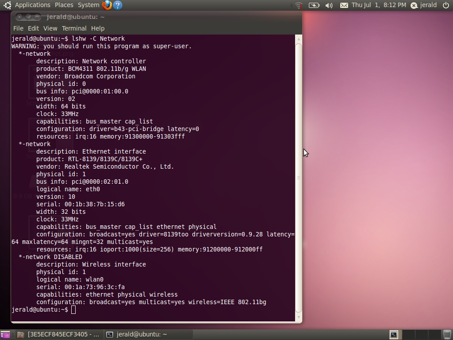Click the volume speaker icon
The height and width of the screenshot is (340, 453).
click(x=329, y=5)
